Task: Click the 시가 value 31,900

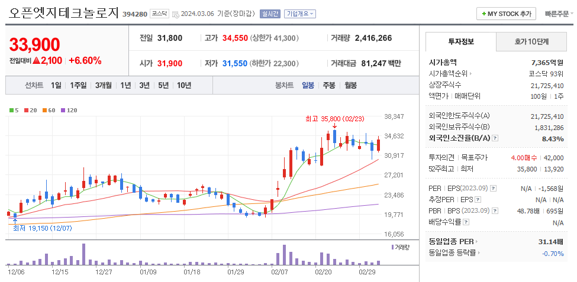Action: [170, 64]
